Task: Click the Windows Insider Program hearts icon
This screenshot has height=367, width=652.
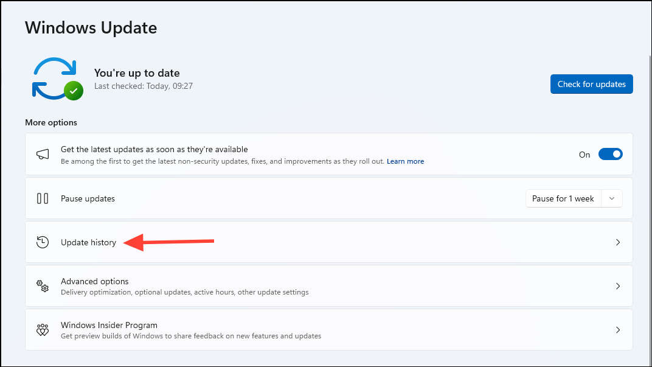Action: pos(43,330)
